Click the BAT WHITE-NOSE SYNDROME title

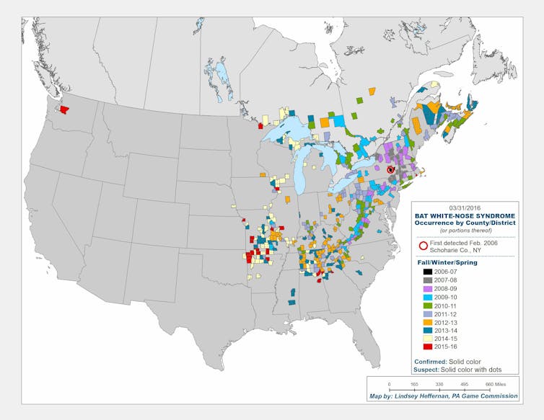[465, 215]
